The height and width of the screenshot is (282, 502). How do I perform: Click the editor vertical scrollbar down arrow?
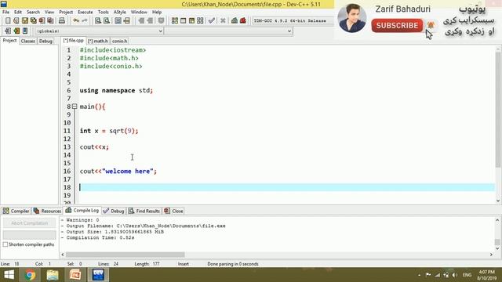click(498, 201)
